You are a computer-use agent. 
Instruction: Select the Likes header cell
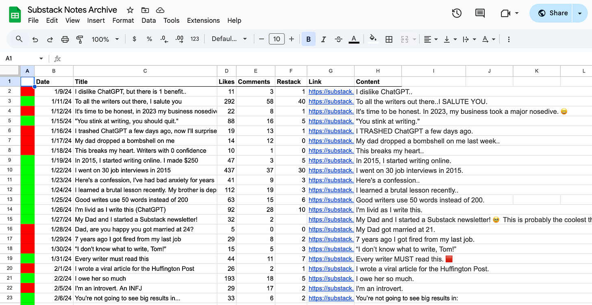tap(226, 82)
